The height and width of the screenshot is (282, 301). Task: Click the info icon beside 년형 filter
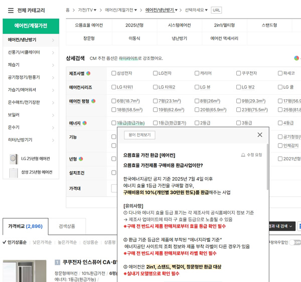click(x=81, y=159)
